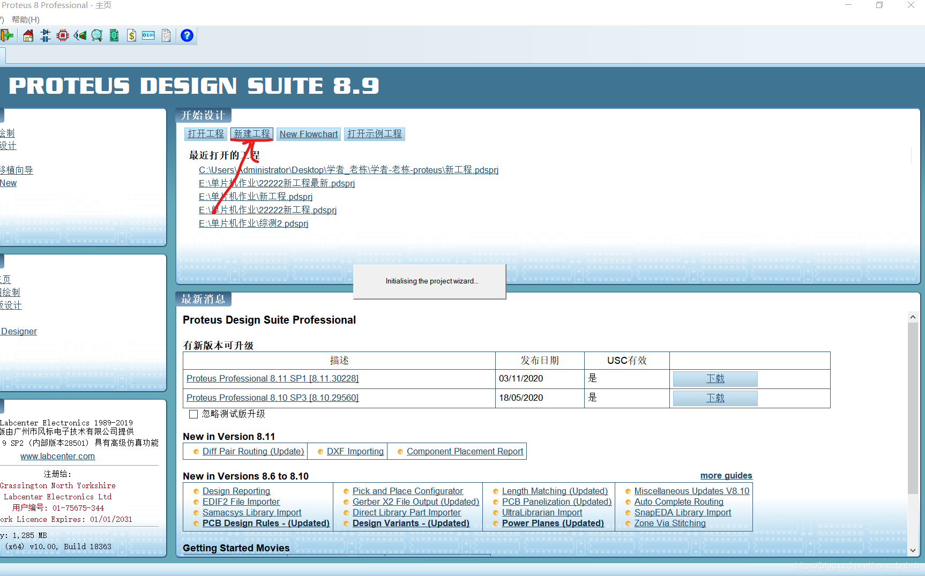The width and height of the screenshot is (925, 576).
Task: Click the blue Help question-mark icon
Action: 187,35
